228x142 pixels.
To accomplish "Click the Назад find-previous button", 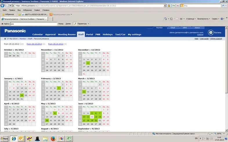I will [x=61, y=24].
